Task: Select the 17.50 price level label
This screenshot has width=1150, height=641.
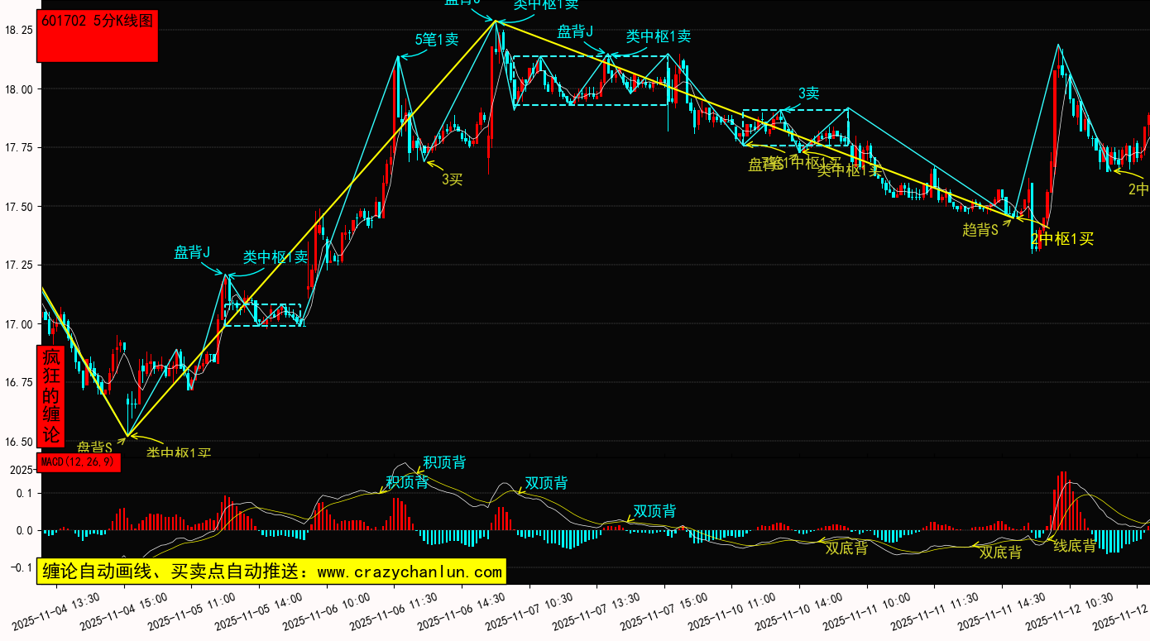Action: (x=18, y=207)
